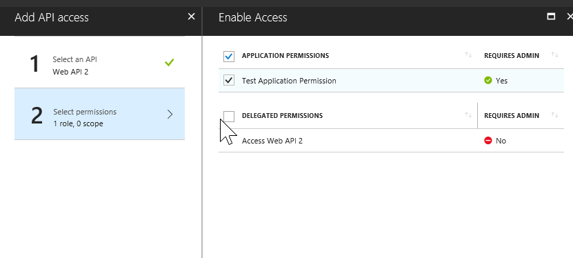
Task: Open Select permissions step
Action: click(99, 114)
